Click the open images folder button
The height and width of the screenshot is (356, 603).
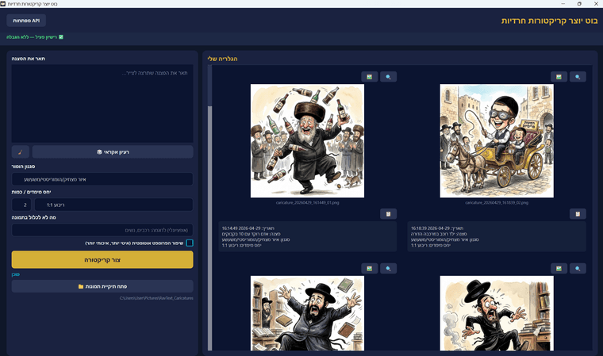pyautogui.click(x=102, y=286)
